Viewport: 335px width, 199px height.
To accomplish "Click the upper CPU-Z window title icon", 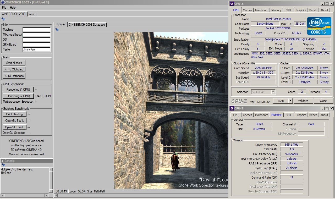I will pos(232,3).
